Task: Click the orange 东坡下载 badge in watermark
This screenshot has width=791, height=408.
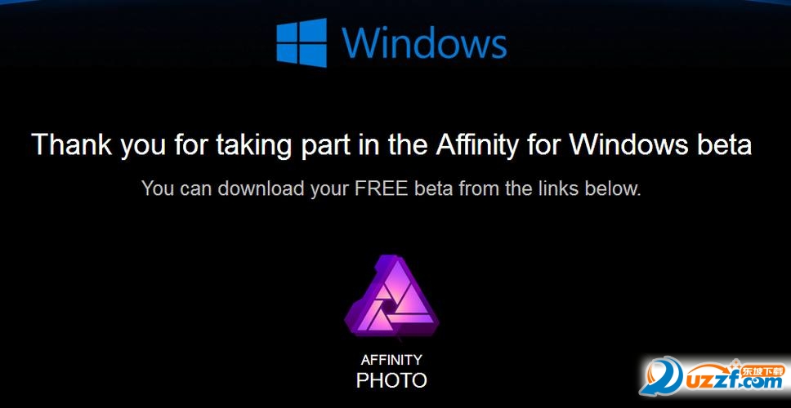Action: click(762, 372)
